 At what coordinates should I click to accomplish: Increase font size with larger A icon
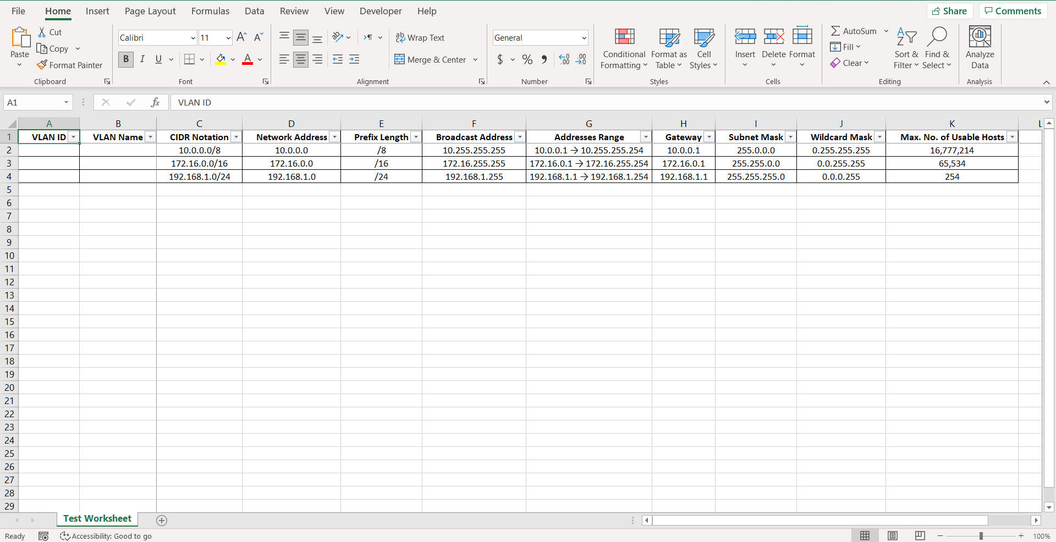pos(241,37)
